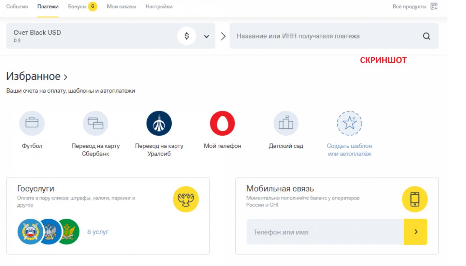
Task: Click the dashed star create-template icon
Action: coord(349,123)
